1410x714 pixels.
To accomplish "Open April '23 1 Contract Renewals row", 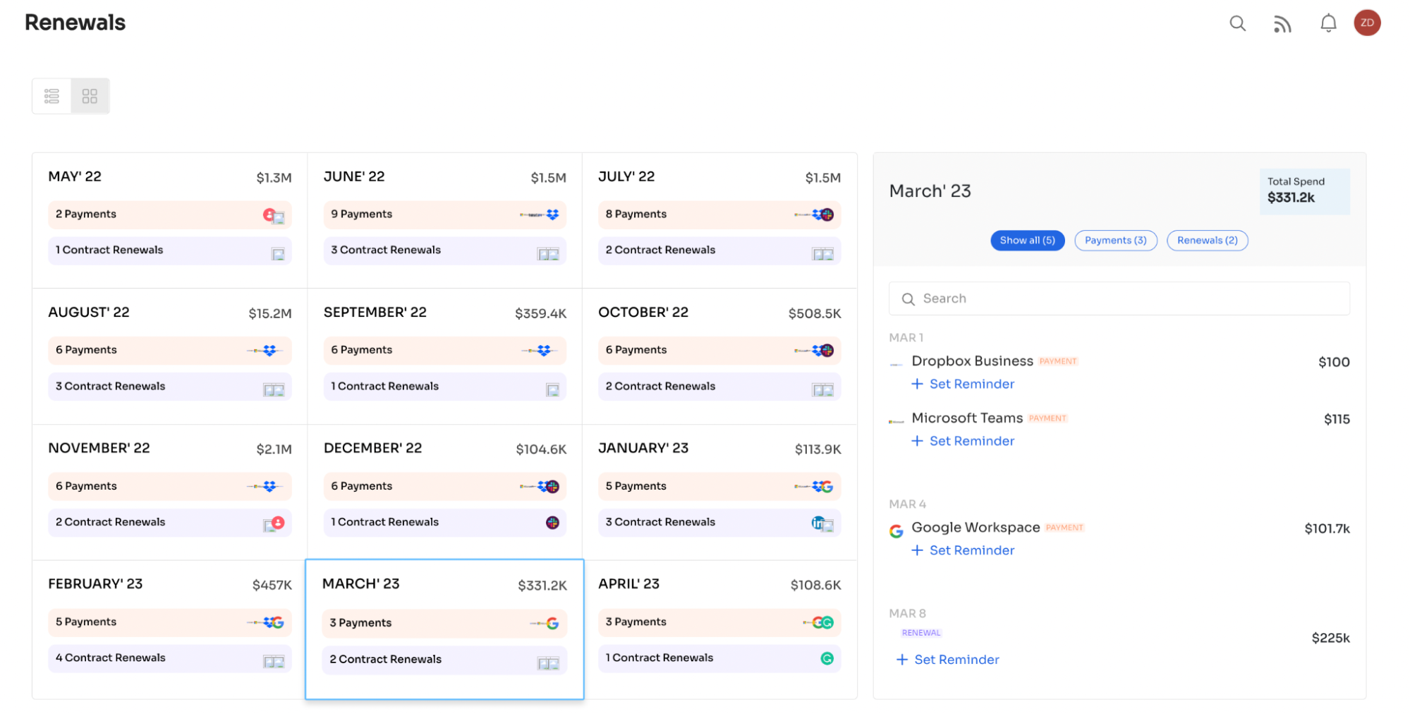I will point(719,658).
